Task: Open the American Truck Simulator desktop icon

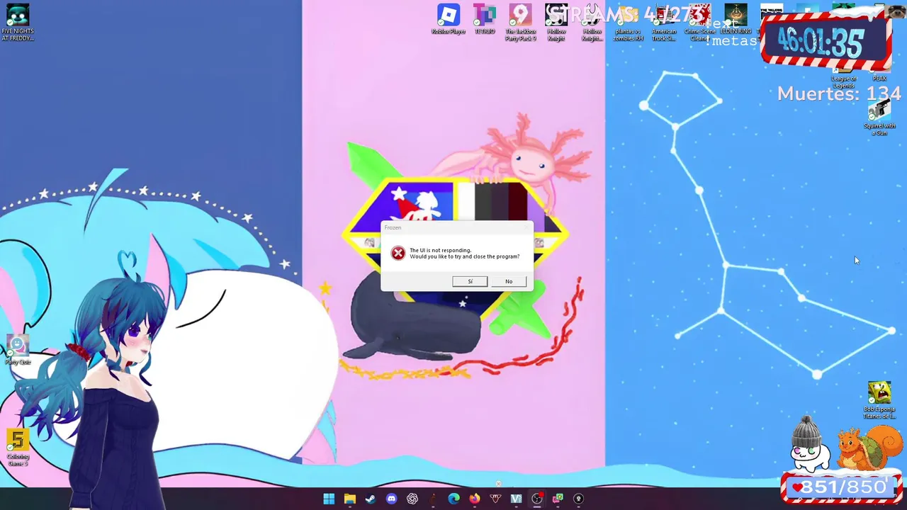Action: pos(664,23)
